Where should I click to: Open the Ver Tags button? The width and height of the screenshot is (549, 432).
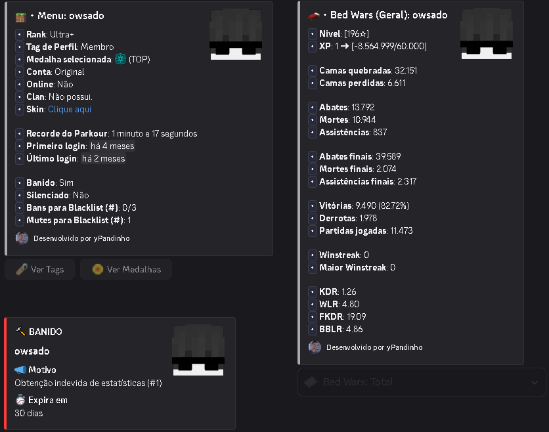coord(40,269)
